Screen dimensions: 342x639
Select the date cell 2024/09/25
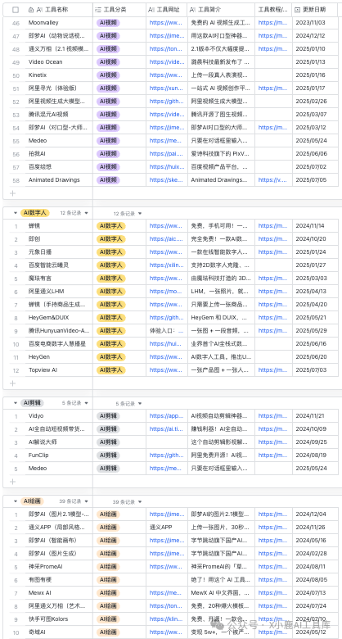(x=315, y=442)
